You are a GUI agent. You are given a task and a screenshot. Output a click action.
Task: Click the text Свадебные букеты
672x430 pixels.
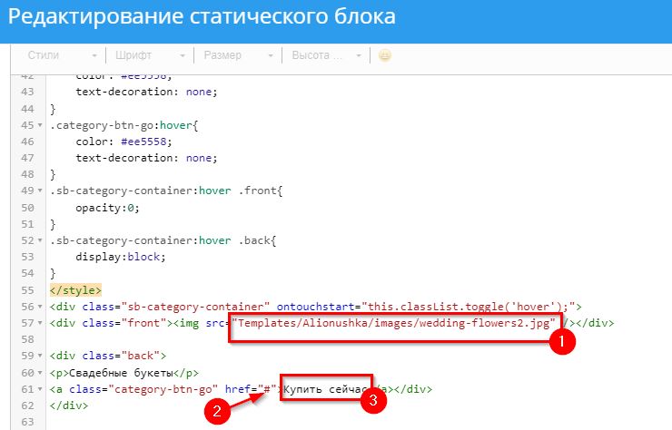point(121,373)
